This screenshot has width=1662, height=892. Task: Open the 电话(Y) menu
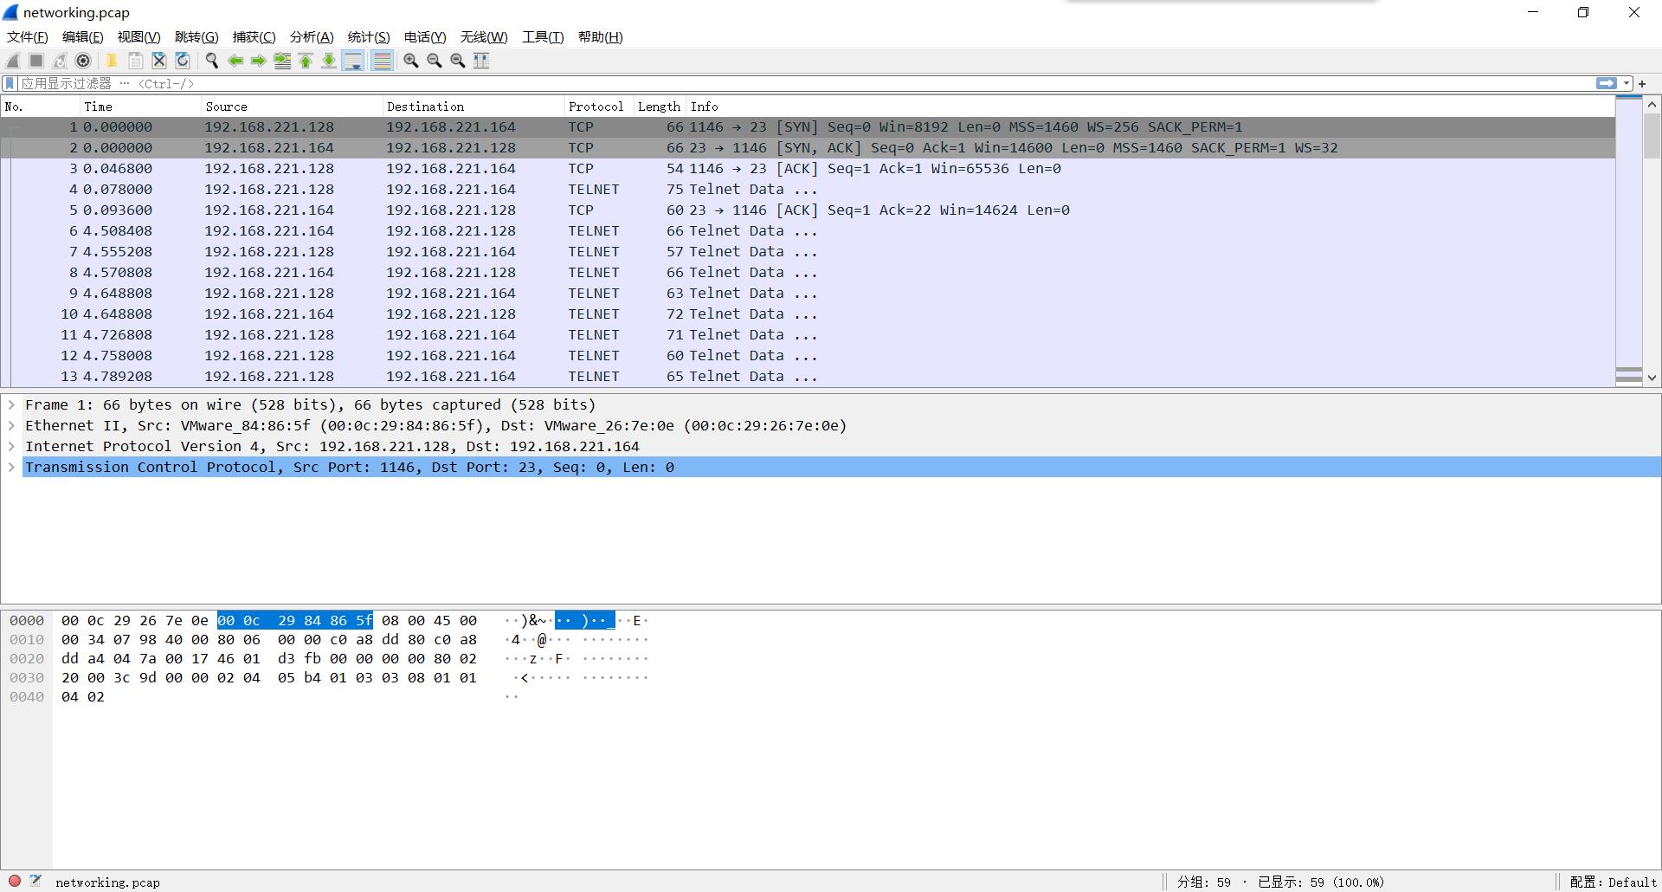[425, 36]
